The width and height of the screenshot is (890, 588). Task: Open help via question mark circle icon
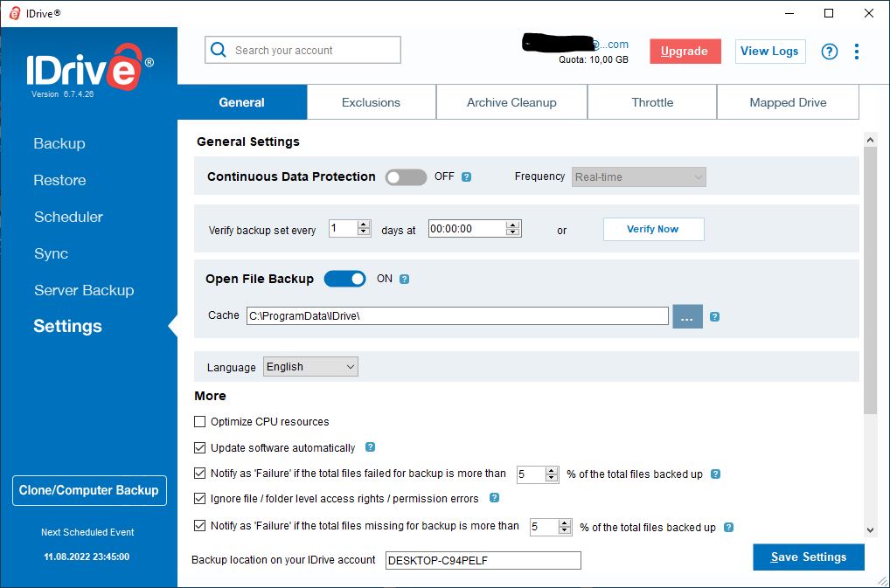click(x=830, y=52)
